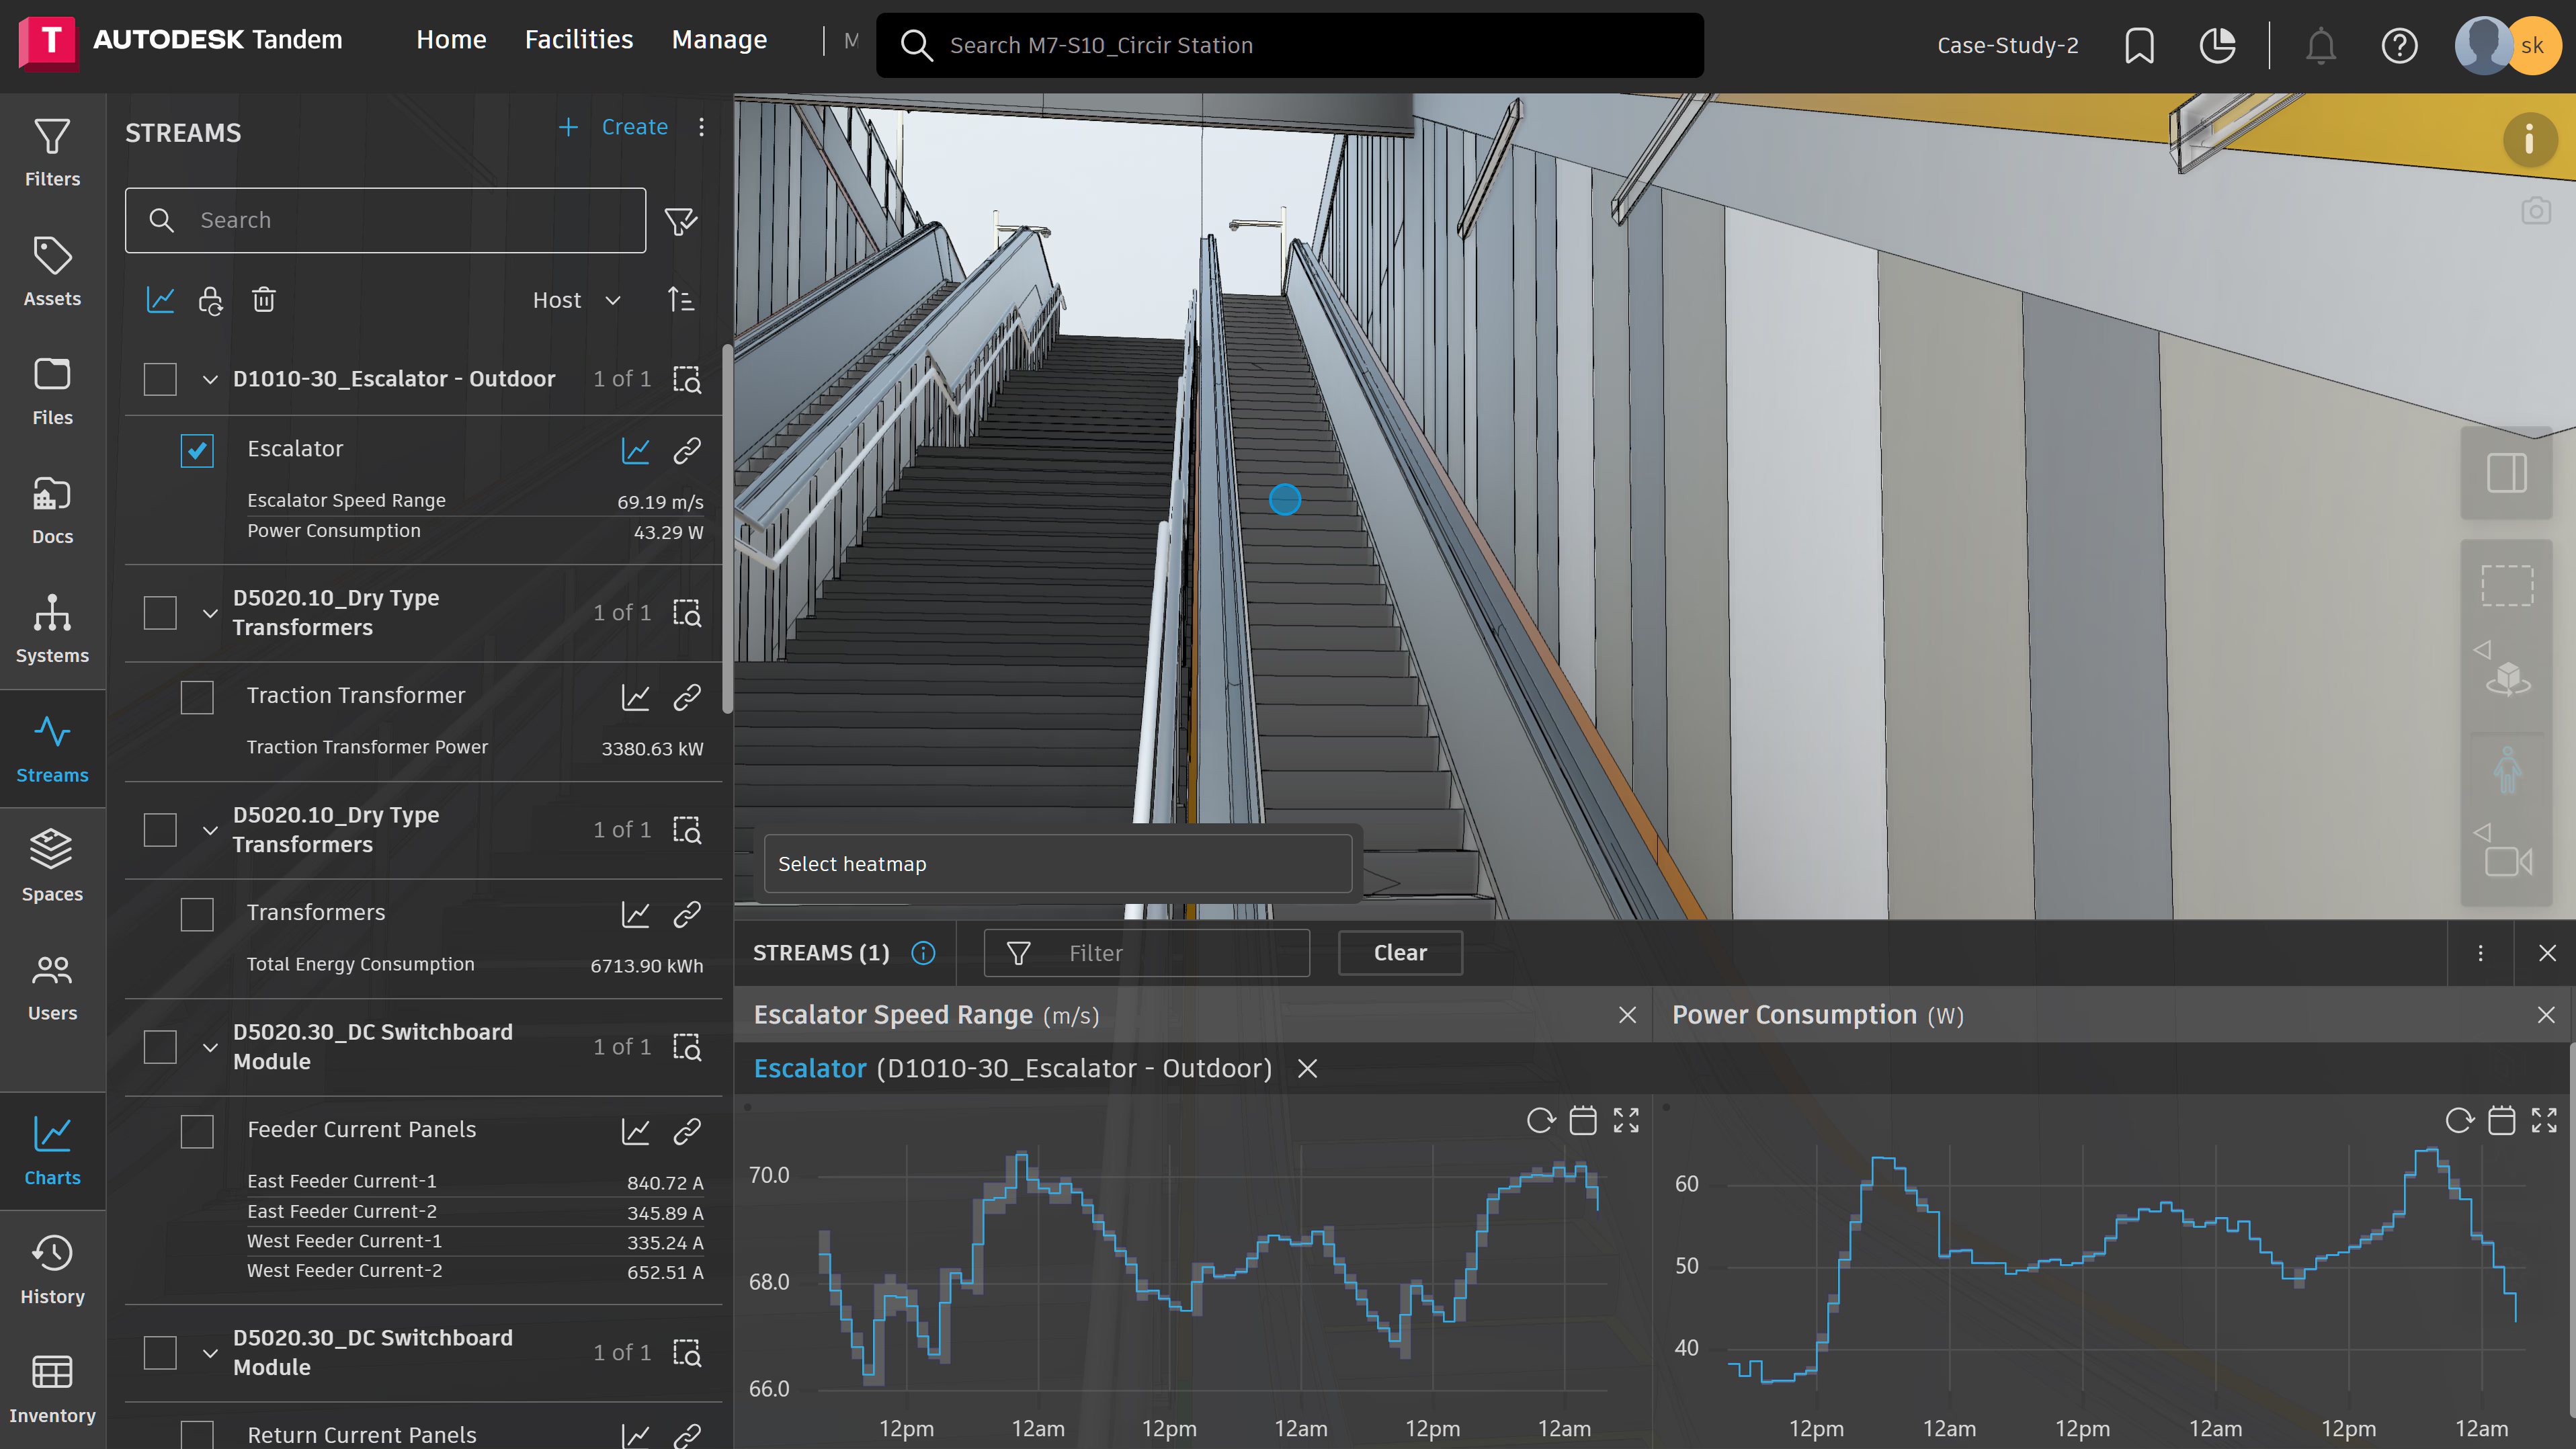Collapse the D1010-30_Escalator - Outdoor group
2576x1449 pixels.
tap(210, 379)
